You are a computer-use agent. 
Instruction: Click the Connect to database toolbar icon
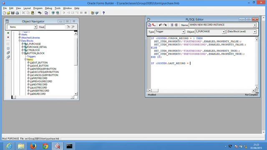click(x=40, y=13)
